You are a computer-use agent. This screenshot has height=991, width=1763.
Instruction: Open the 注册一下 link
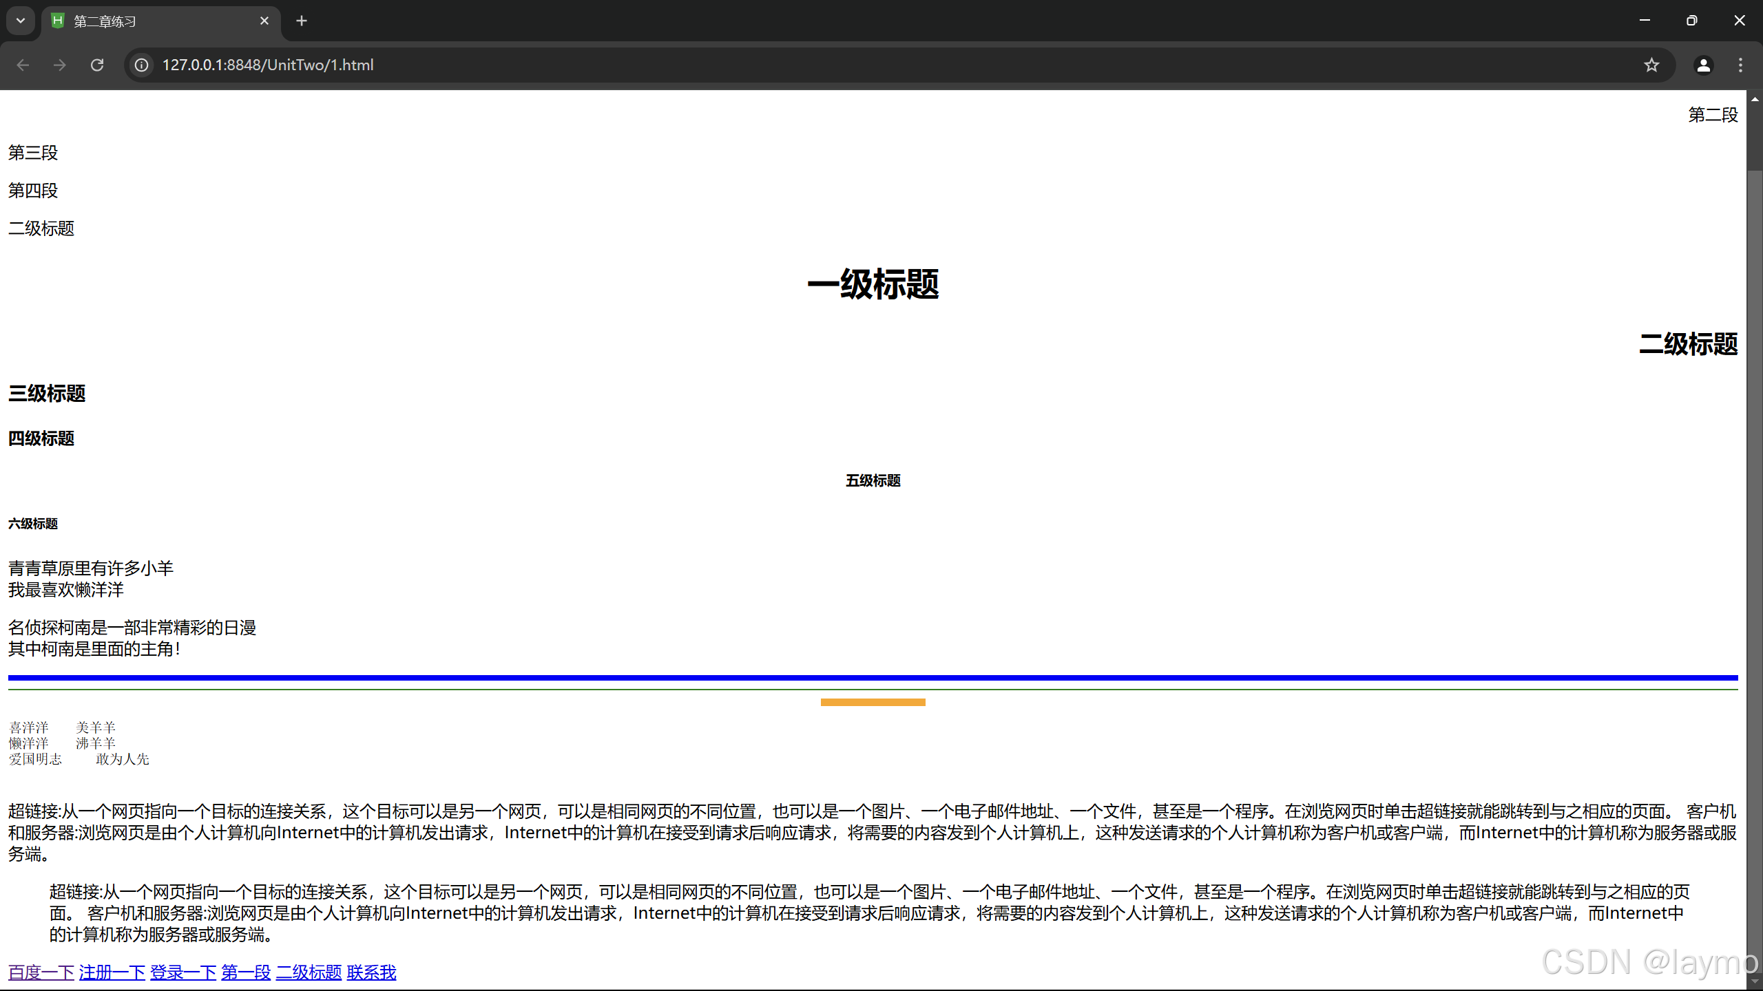pos(112,972)
